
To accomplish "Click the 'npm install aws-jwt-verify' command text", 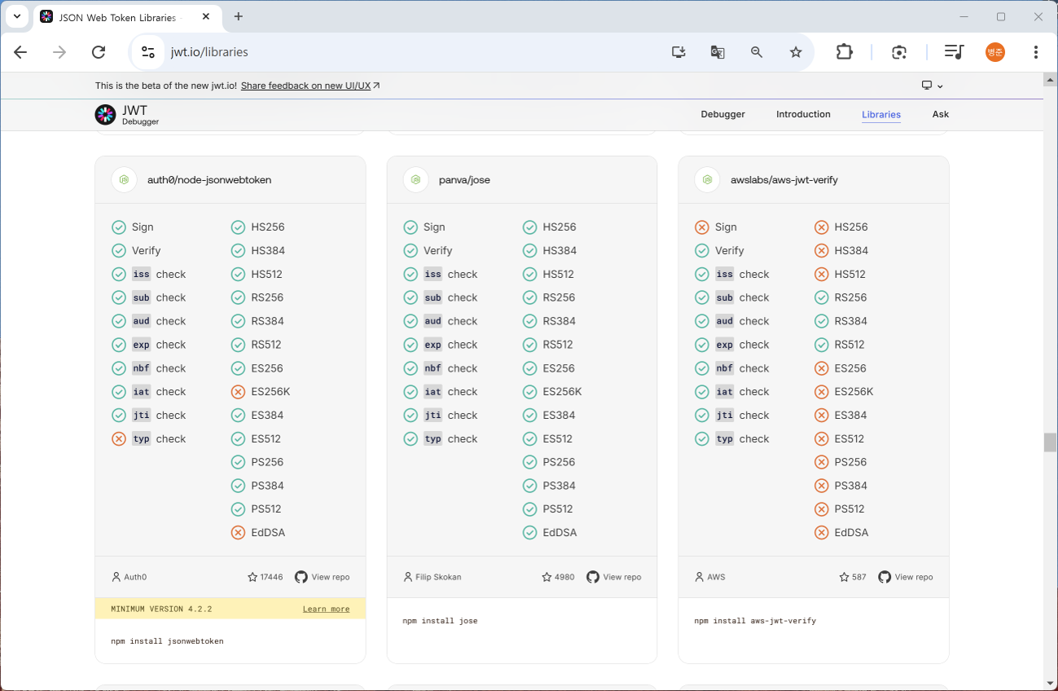I will click(x=755, y=621).
